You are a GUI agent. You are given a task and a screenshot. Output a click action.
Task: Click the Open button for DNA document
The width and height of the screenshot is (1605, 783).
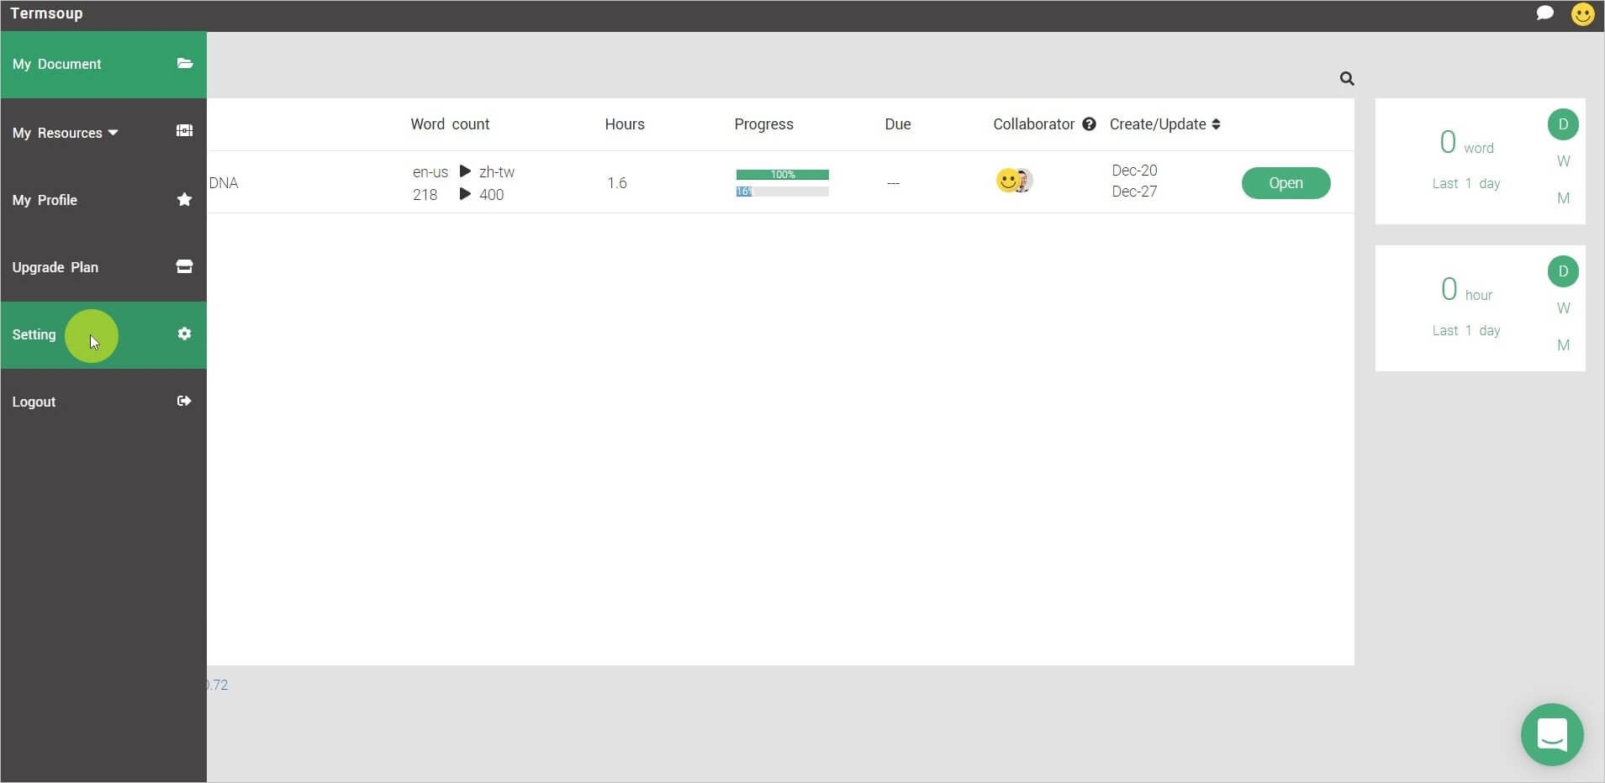point(1286,183)
